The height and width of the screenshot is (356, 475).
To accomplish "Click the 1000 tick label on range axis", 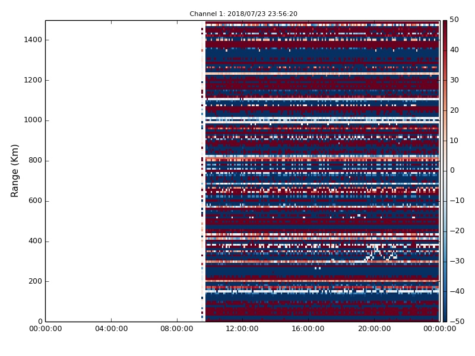I will click(33, 120).
